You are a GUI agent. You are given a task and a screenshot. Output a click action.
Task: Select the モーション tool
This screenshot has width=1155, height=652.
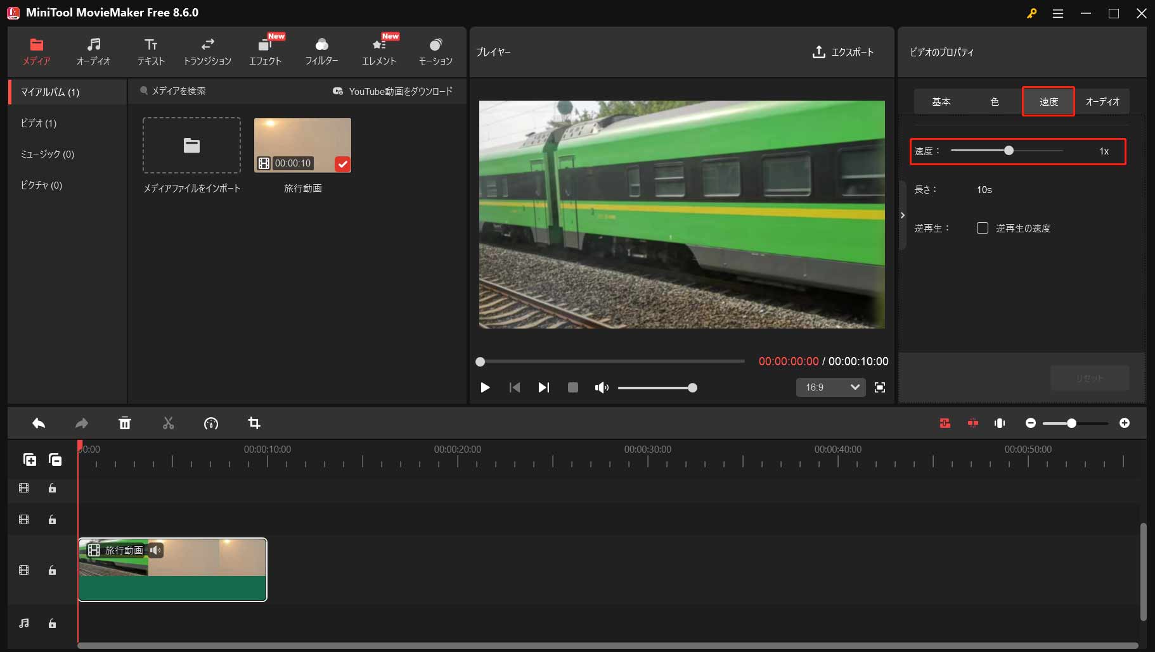pos(436,51)
